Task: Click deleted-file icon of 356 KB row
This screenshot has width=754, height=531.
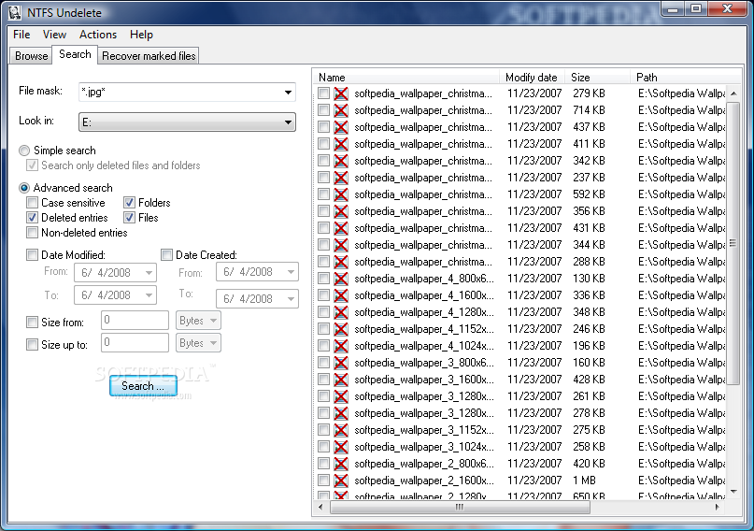Action: click(341, 211)
